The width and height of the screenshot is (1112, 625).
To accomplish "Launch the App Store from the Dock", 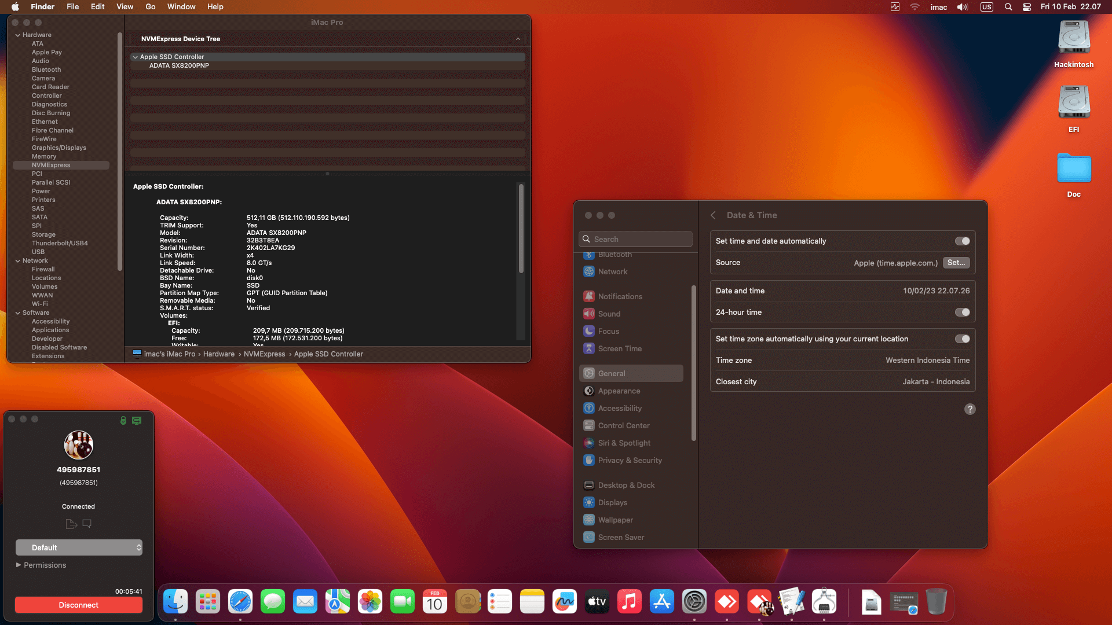I will point(662,602).
